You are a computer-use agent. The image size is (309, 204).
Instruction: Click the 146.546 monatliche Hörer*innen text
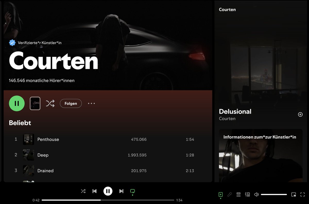42,81
